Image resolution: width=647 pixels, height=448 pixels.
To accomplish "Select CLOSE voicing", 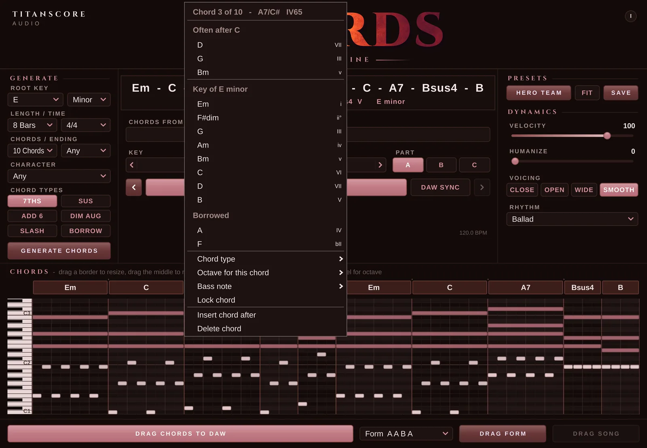I will 522,190.
